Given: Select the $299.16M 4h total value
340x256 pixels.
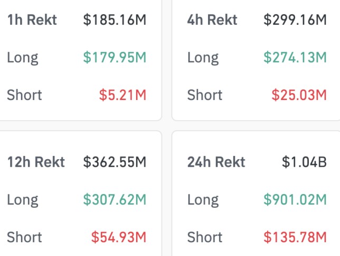Looking at the screenshot, I should coord(295,20).
